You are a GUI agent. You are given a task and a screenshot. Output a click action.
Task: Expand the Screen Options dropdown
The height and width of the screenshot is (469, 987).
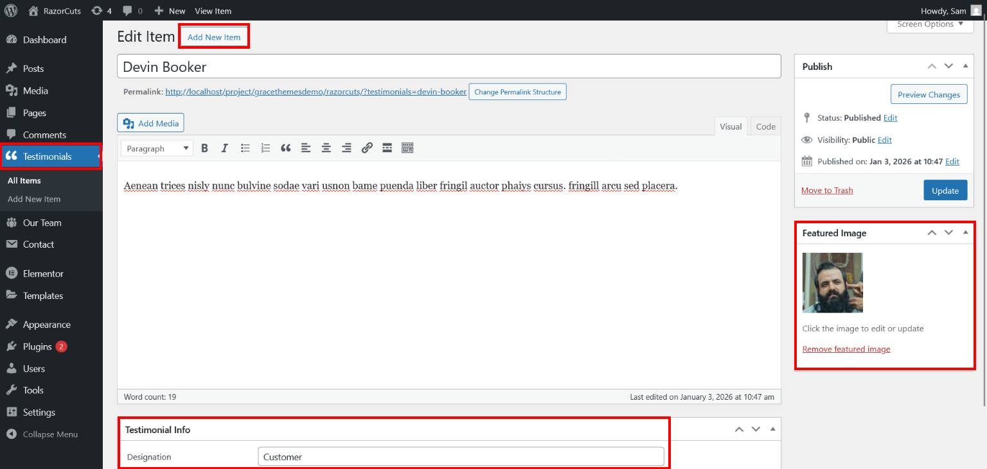point(930,24)
